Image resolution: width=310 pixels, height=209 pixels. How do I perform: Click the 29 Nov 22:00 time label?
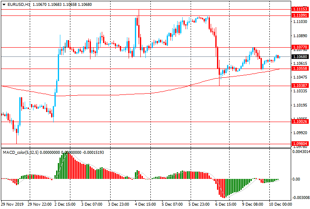[40, 204]
